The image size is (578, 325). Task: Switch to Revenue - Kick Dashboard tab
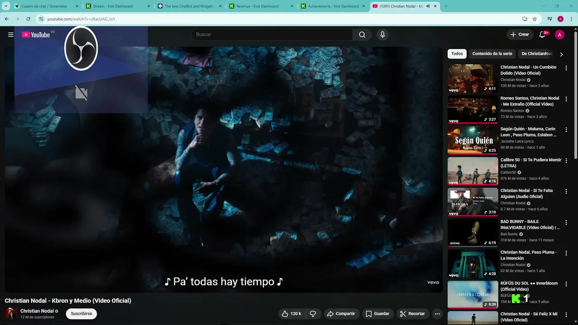pos(261,6)
